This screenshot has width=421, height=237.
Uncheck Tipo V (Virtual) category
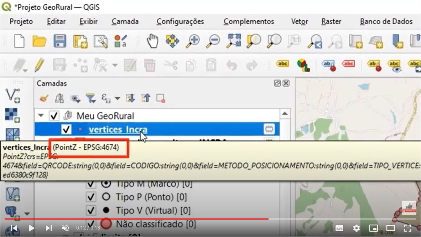pyautogui.click(x=91, y=210)
